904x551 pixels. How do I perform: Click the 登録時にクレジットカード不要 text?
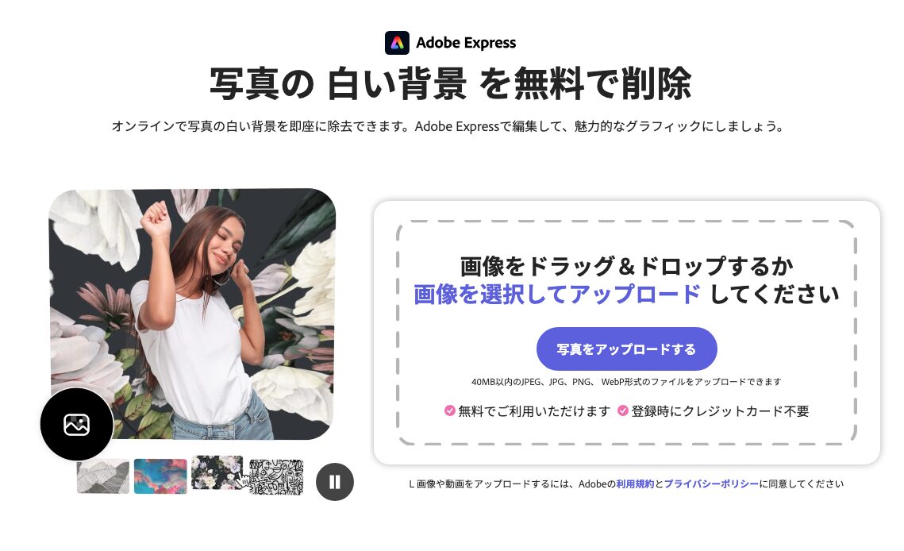[720, 410]
